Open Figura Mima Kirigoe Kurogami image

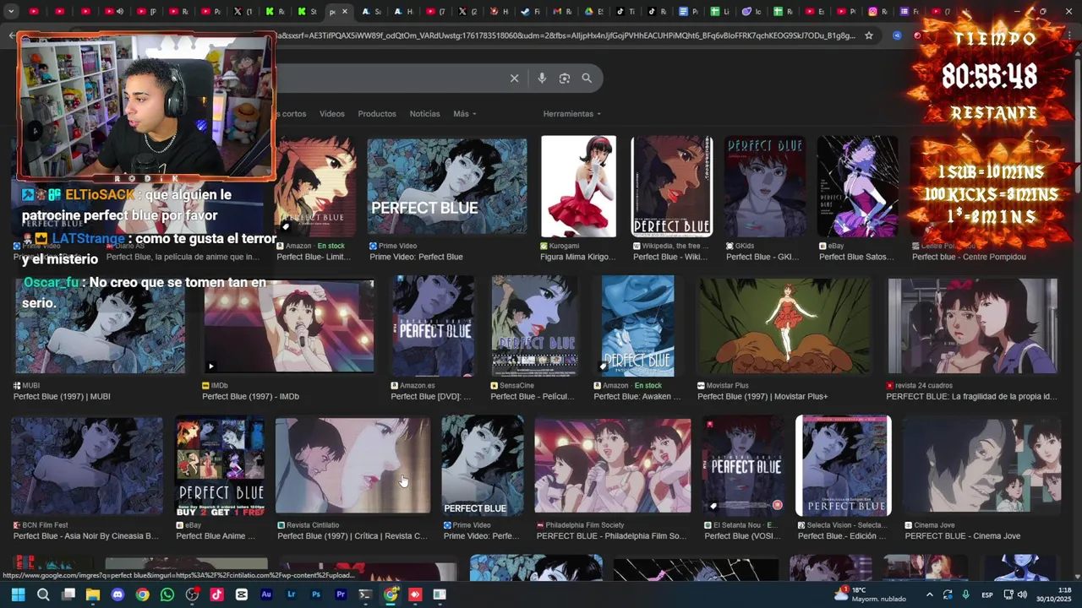pyautogui.click(x=579, y=187)
